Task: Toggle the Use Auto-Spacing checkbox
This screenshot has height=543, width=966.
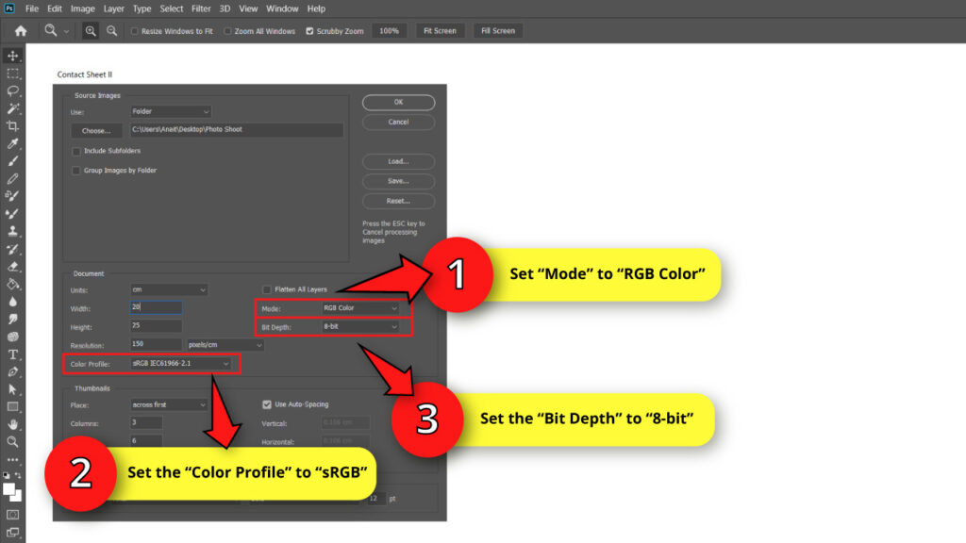Action: (x=267, y=403)
